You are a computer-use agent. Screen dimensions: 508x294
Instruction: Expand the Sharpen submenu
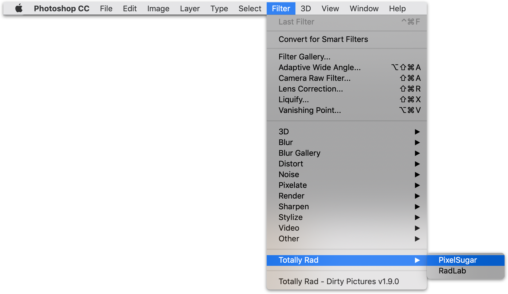coord(346,206)
